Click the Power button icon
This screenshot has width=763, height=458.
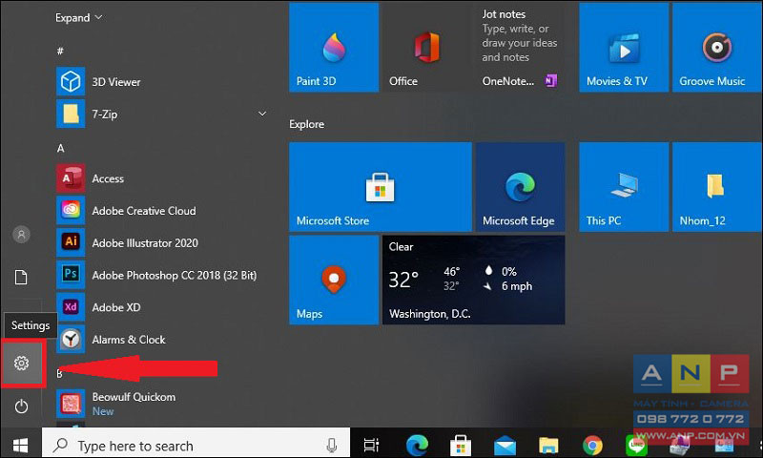coord(21,406)
